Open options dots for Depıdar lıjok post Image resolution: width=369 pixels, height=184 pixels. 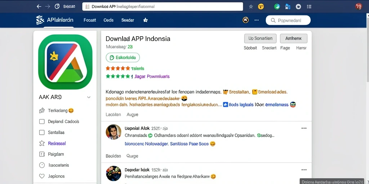[304, 170]
